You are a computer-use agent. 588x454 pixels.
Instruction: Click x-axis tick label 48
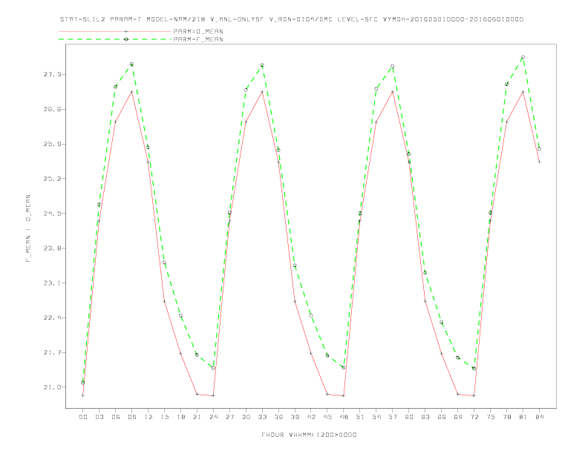(344, 417)
